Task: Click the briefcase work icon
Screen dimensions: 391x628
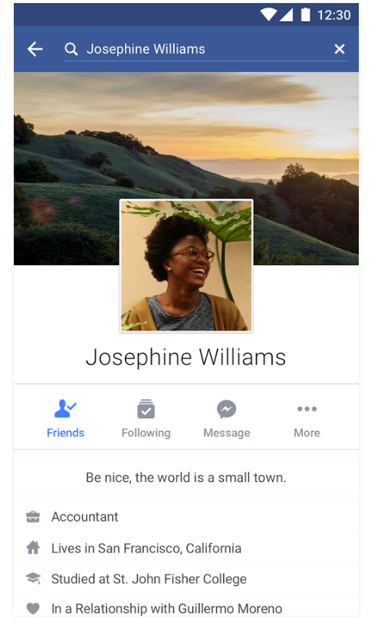Action: coord(33,517)
